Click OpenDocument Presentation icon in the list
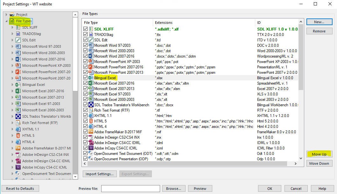The image size is (337, 194). (91, 159)
